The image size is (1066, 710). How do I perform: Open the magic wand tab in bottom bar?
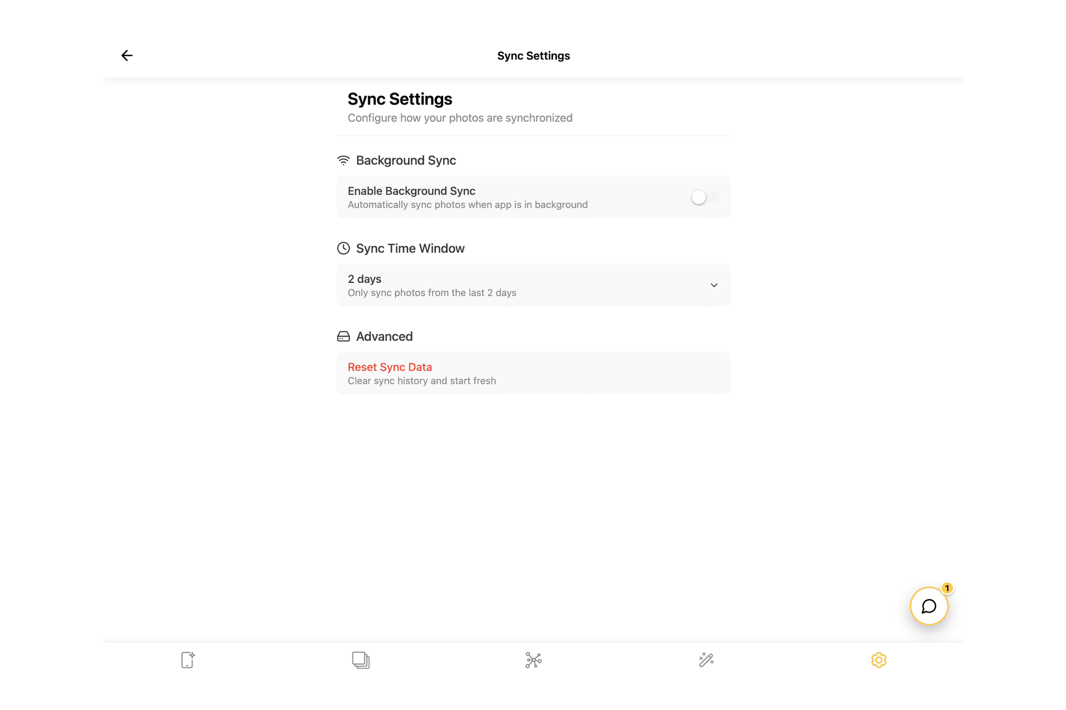pos(706,660)
